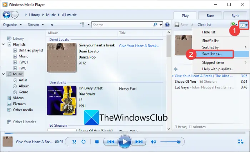Open Other media in the navigation tree
The height and width of the screenshot is (152, 250).
(x=23, y=110)
